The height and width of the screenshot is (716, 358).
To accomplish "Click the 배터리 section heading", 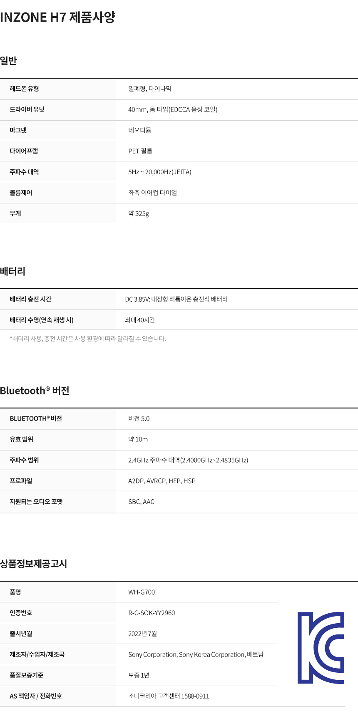I will coord(12,271).
